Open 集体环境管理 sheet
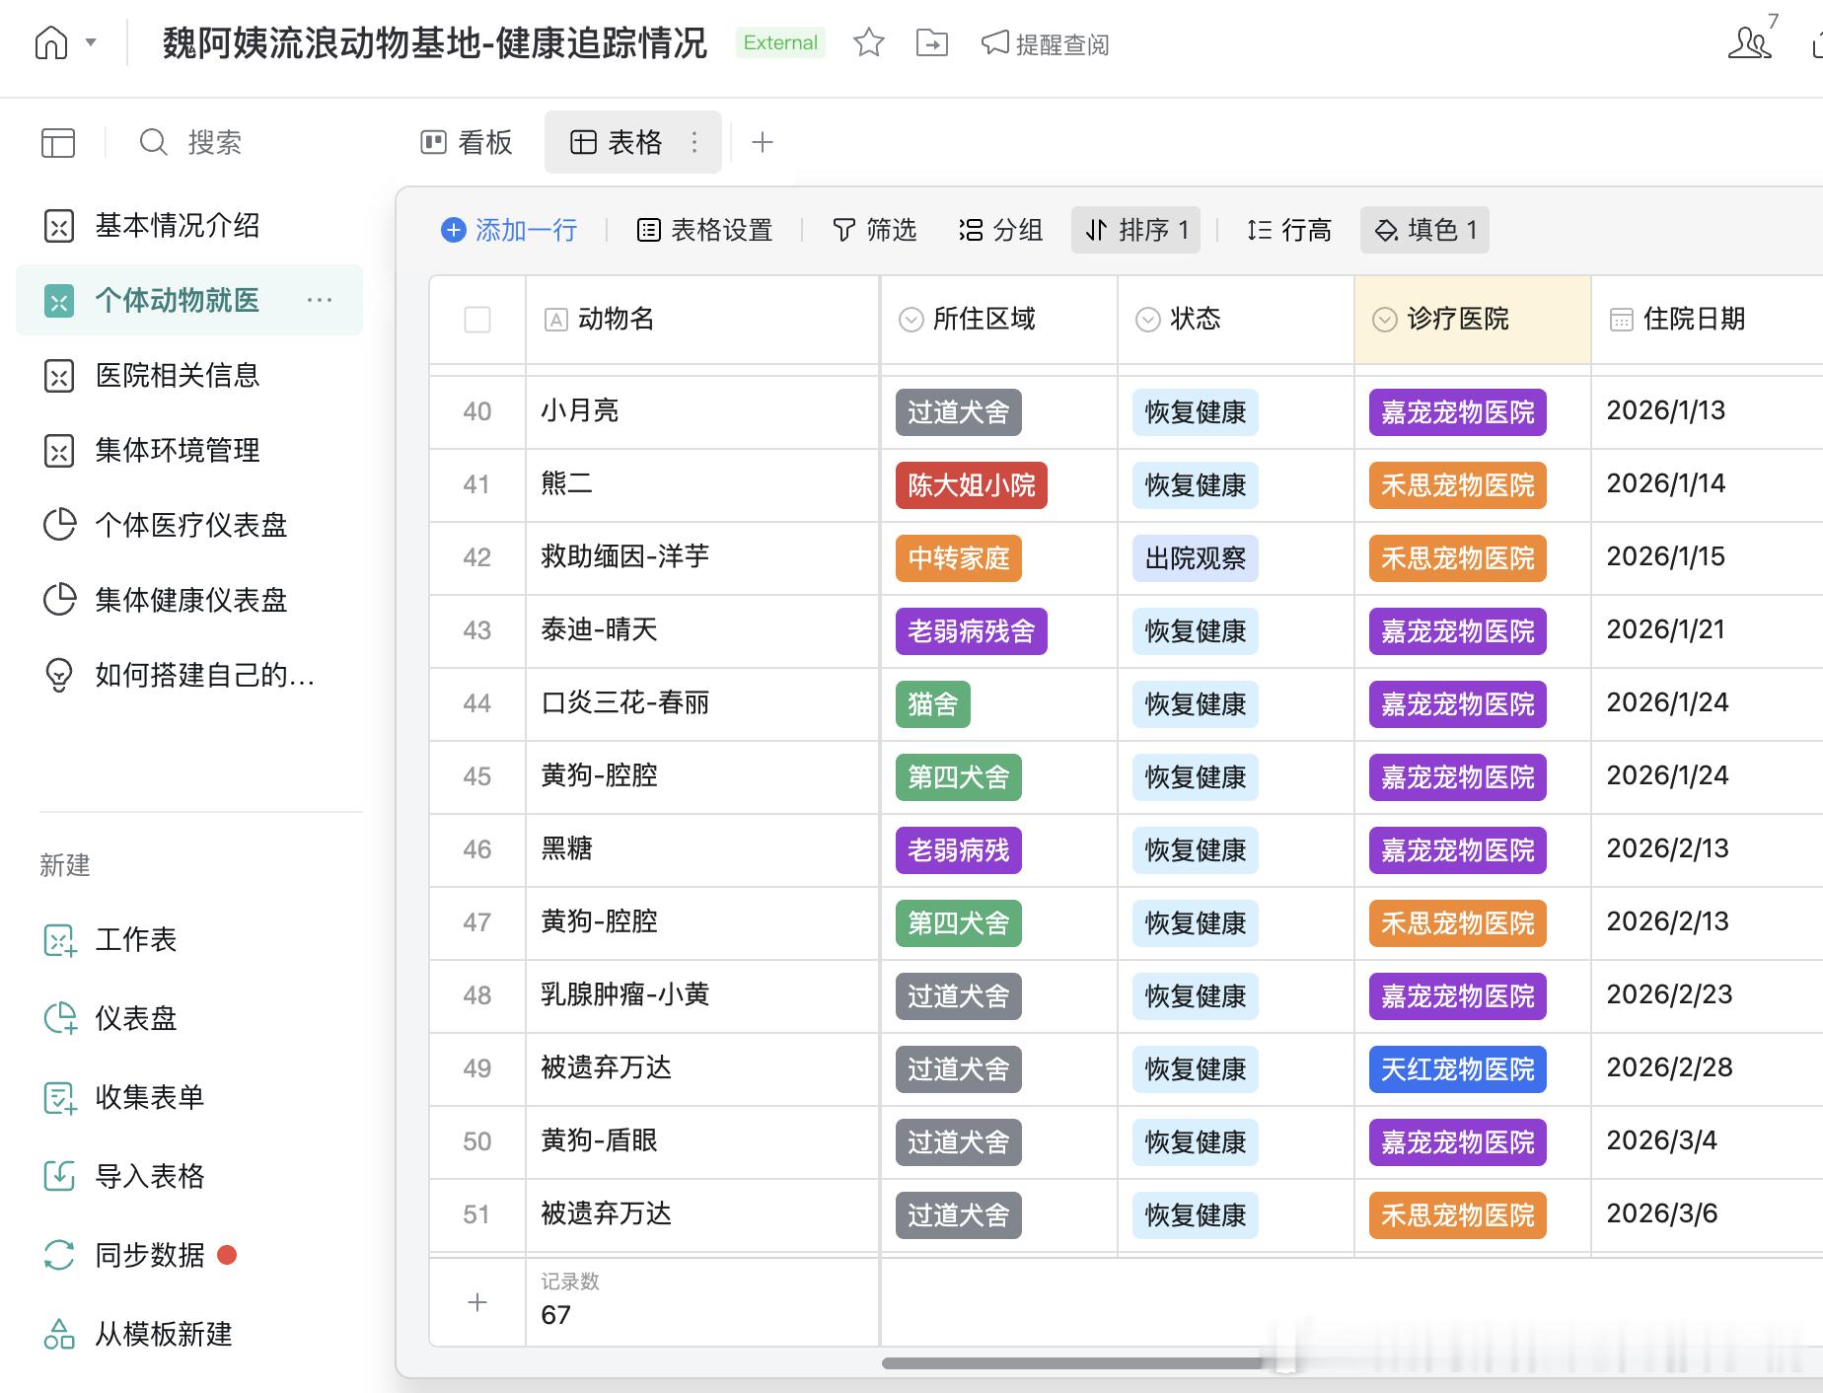This screenshot has height=1393, width=1823. coord(189,451)
